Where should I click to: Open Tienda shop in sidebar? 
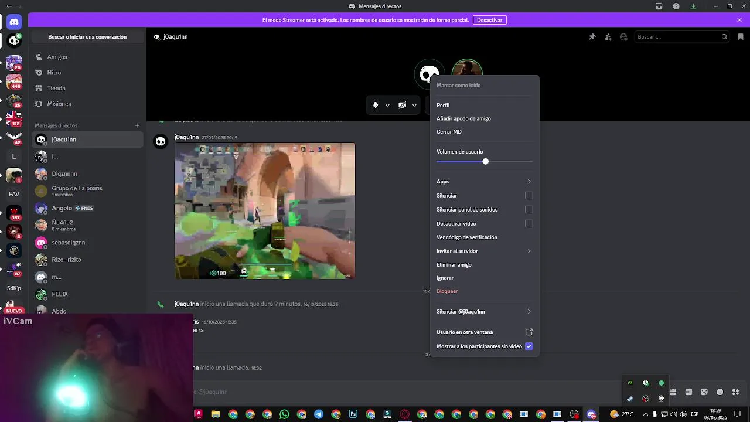tap(87, 88)
